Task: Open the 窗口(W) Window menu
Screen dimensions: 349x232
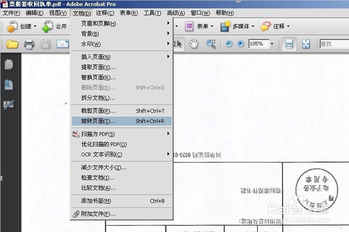Action: (200, 13)
